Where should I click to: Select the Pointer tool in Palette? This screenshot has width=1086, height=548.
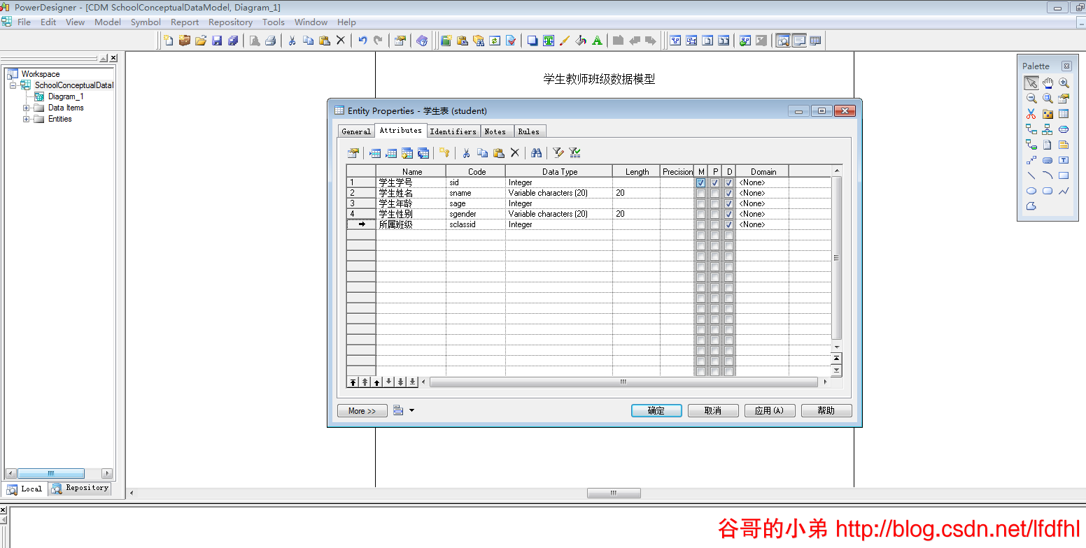pos(1031,83)
